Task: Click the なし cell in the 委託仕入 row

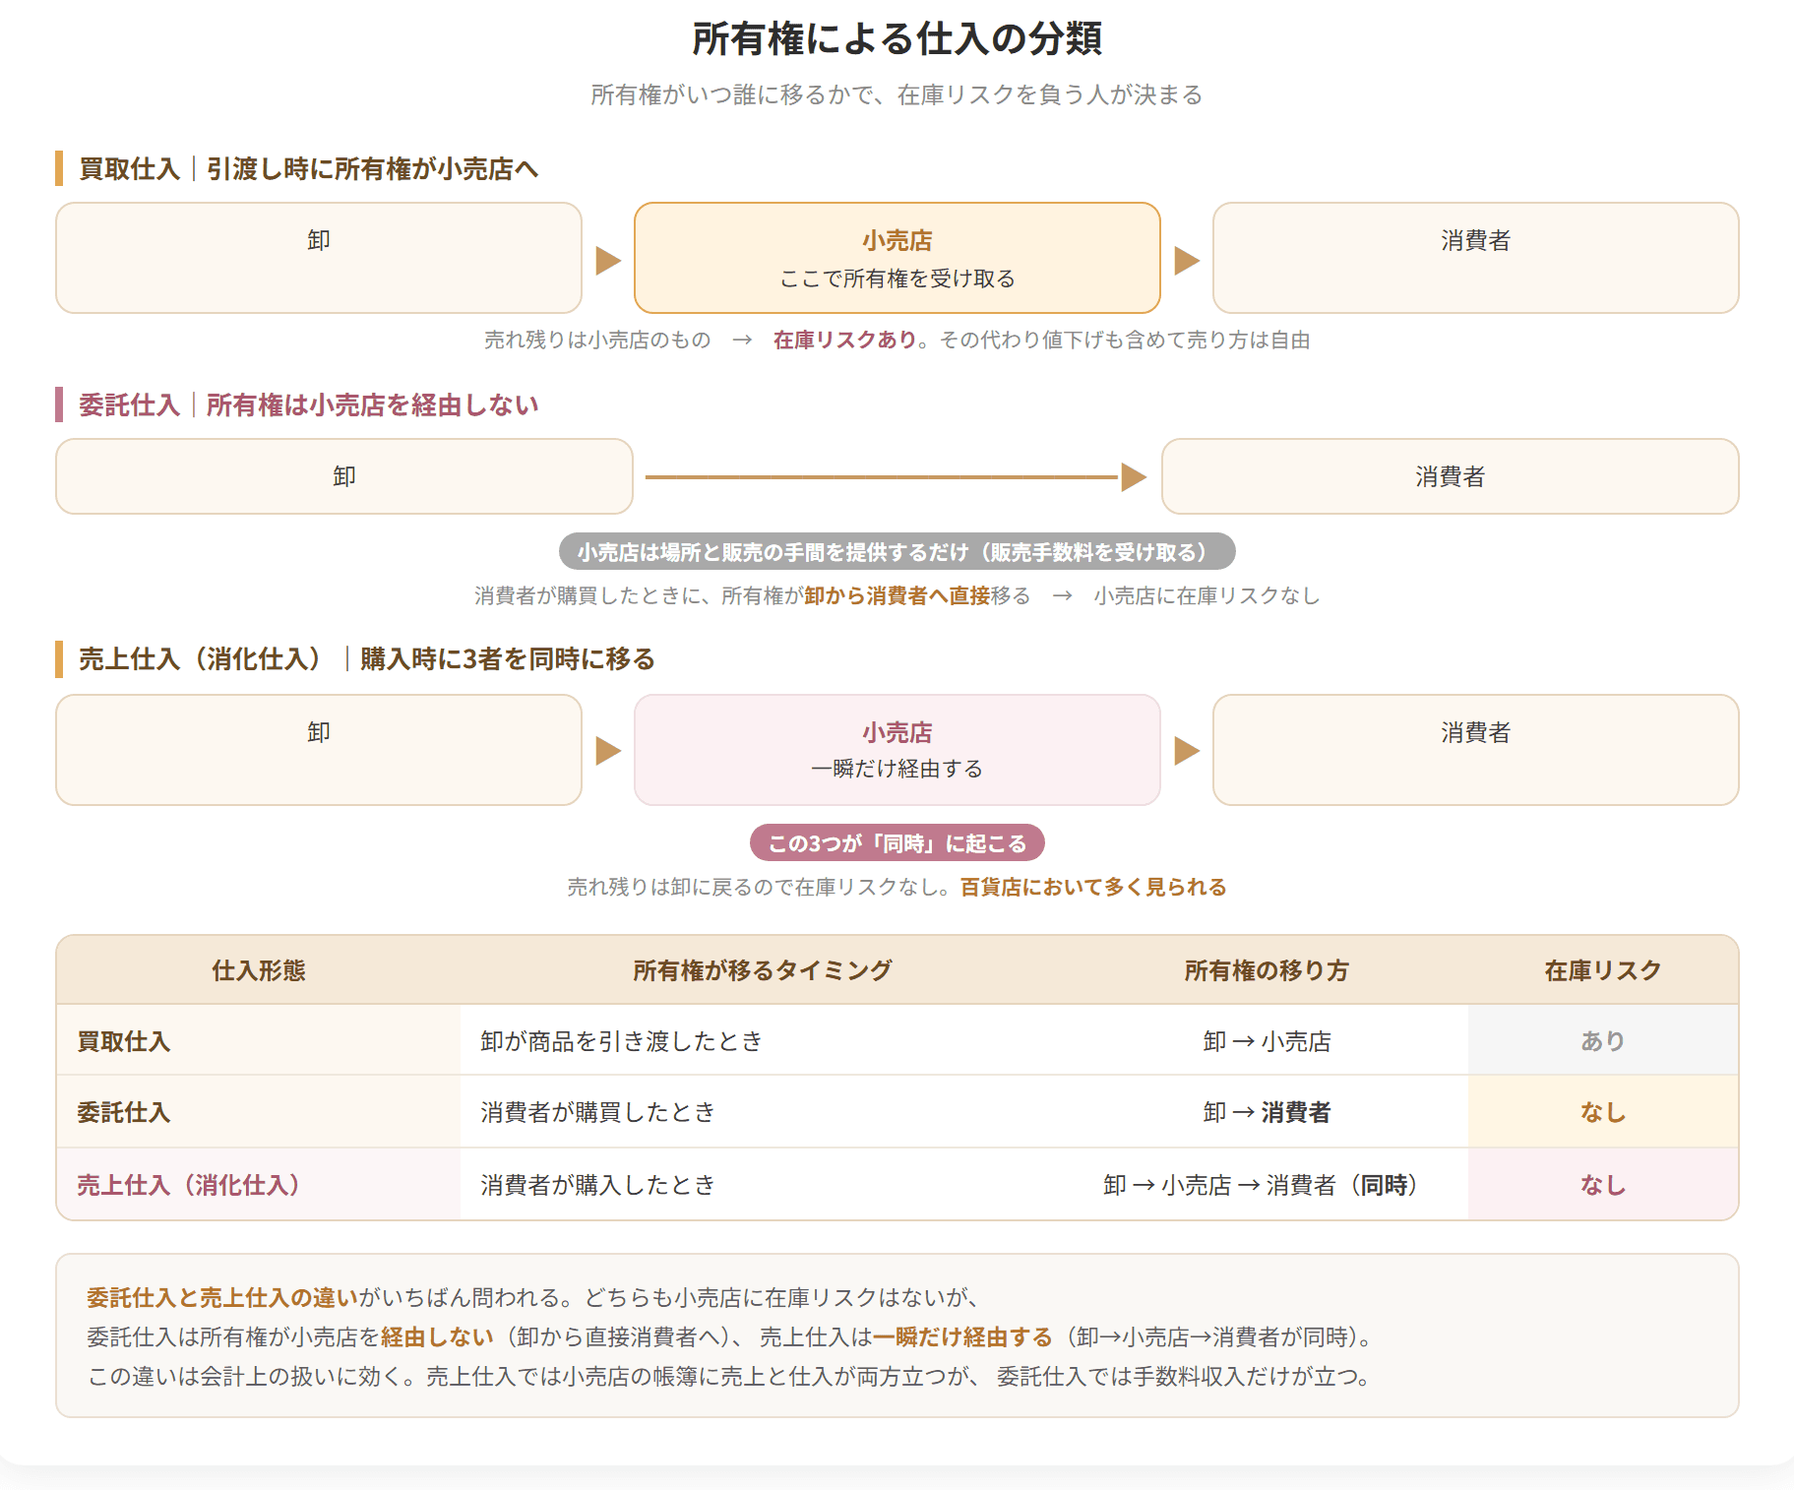Action: pos(1603,1111)
